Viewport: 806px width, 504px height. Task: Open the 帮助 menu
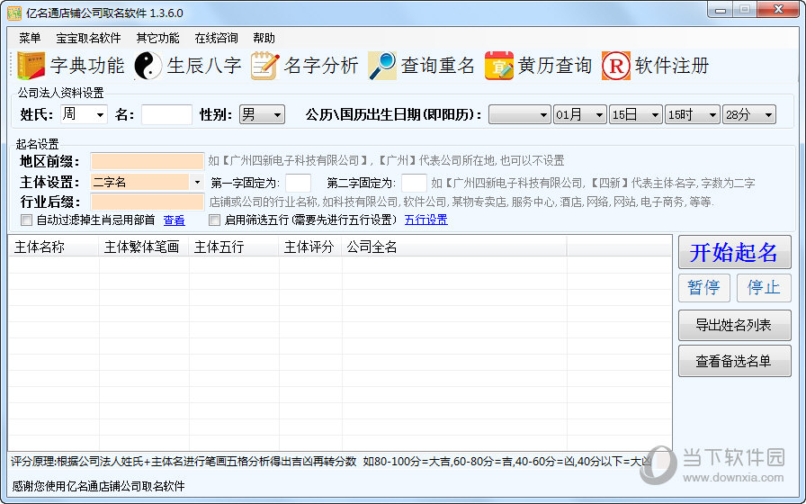[264, 38]
